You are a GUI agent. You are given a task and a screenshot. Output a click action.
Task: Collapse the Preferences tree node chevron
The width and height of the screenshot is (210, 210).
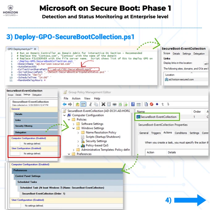pyautogui.click(x=69, y=154)
